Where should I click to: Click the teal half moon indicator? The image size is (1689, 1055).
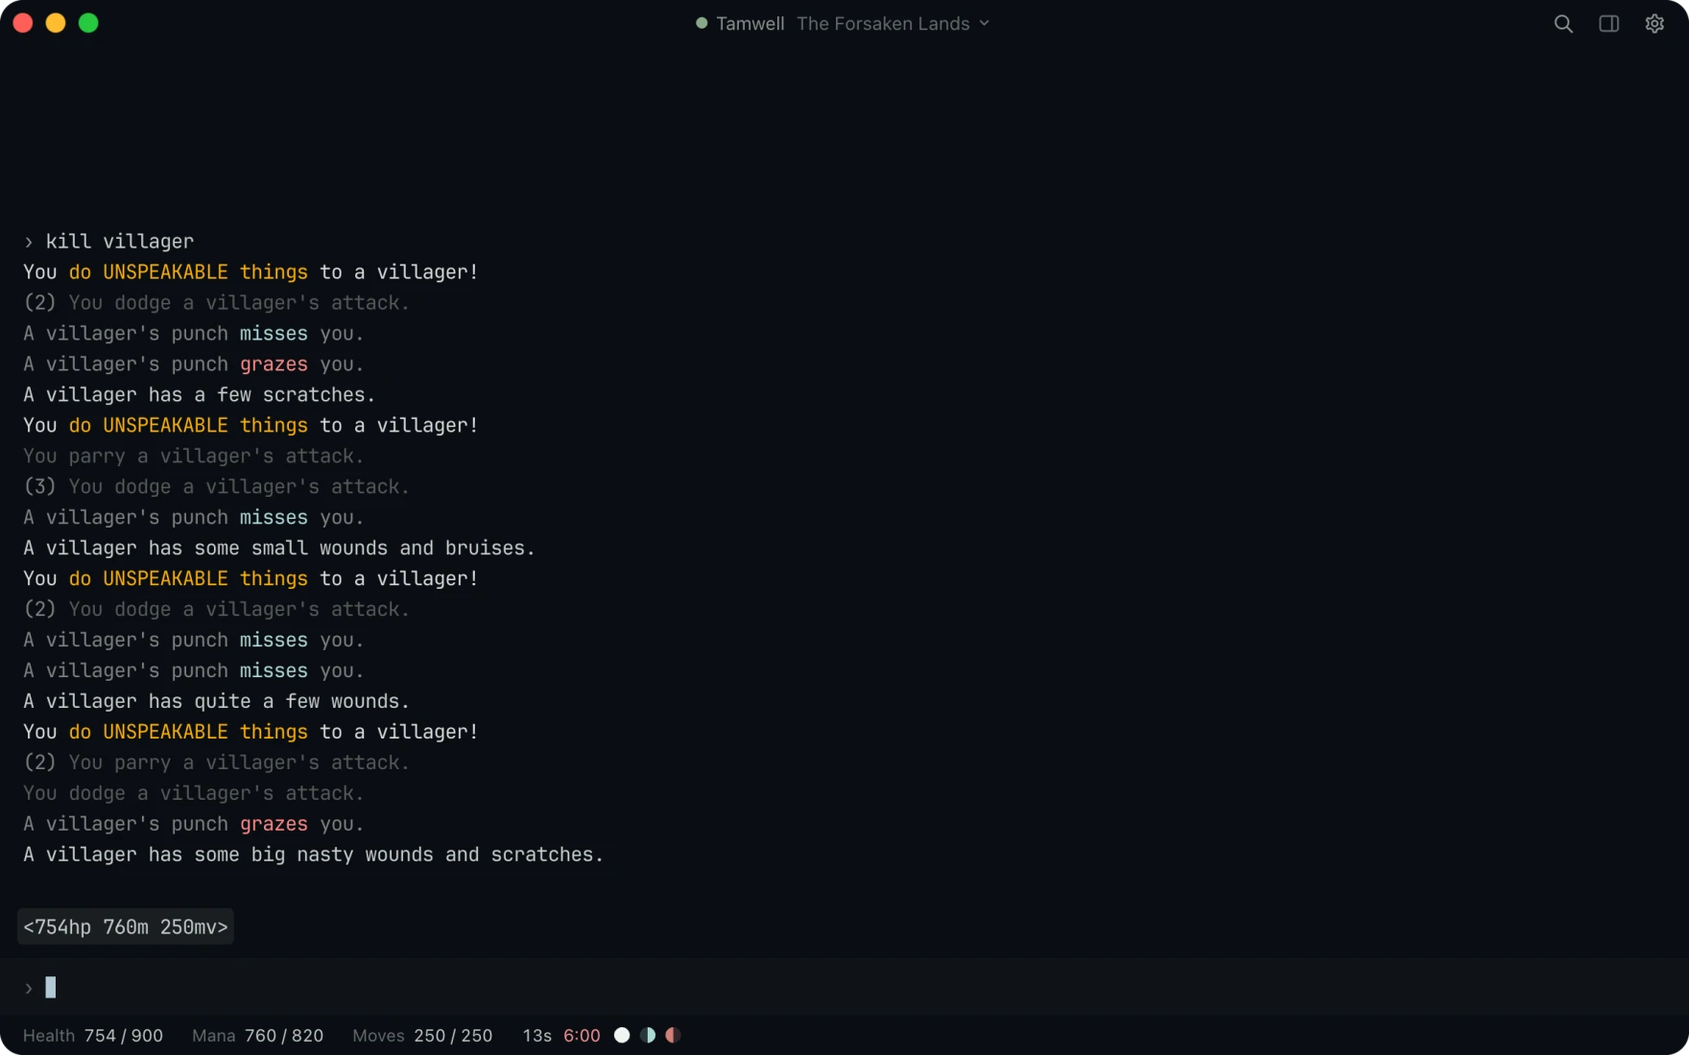pyautogui.click(x=648, y=1035)
